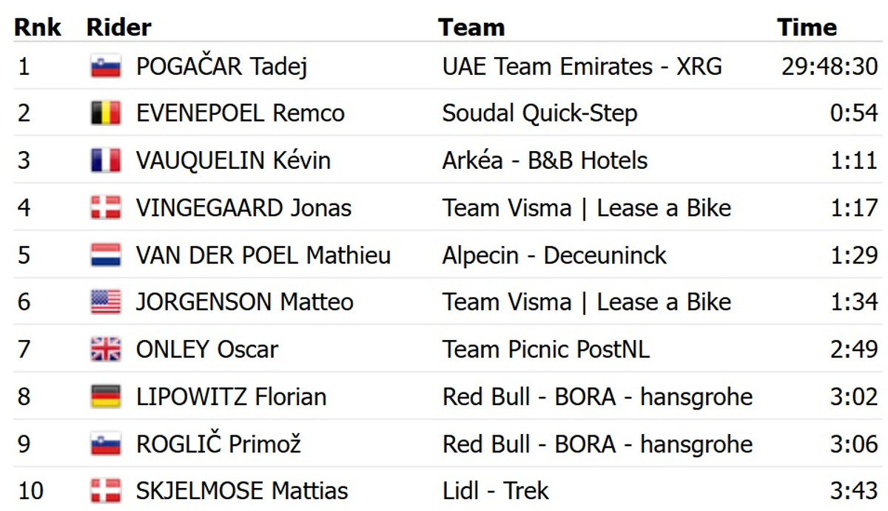Image resolution: width=888 pixels, height=511 pixels.
Task: Click the Rider column header
Action: [118, 27]
